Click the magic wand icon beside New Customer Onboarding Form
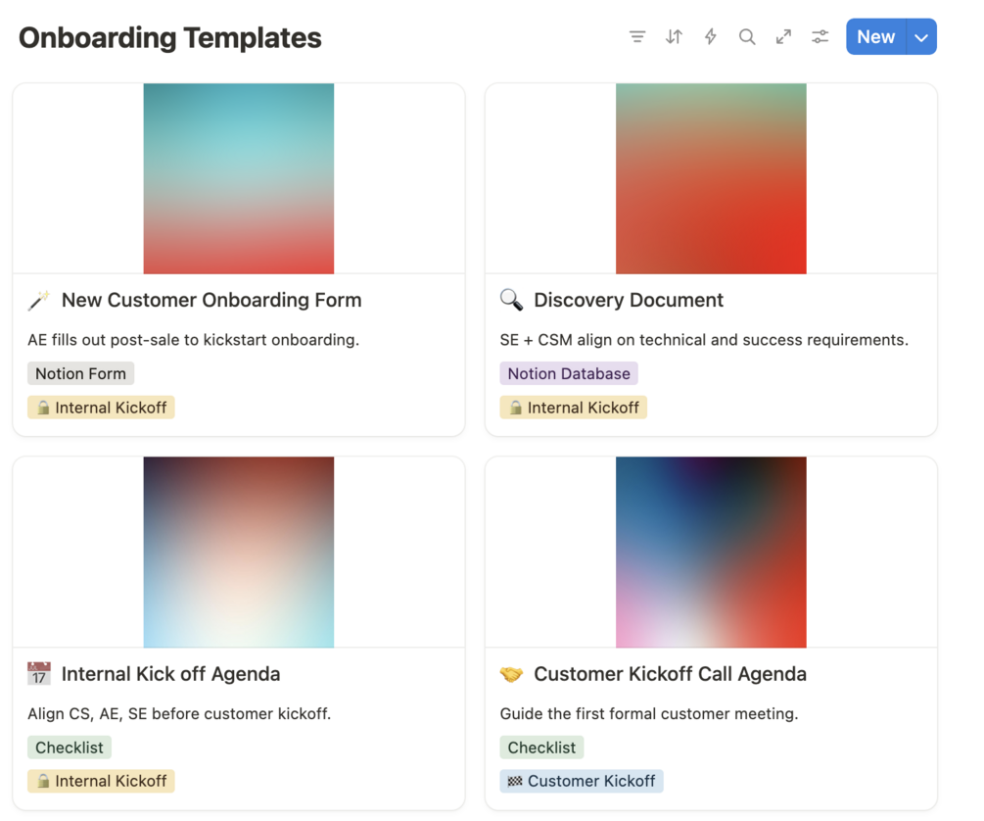The image size is (984, 821). point(39,301)
